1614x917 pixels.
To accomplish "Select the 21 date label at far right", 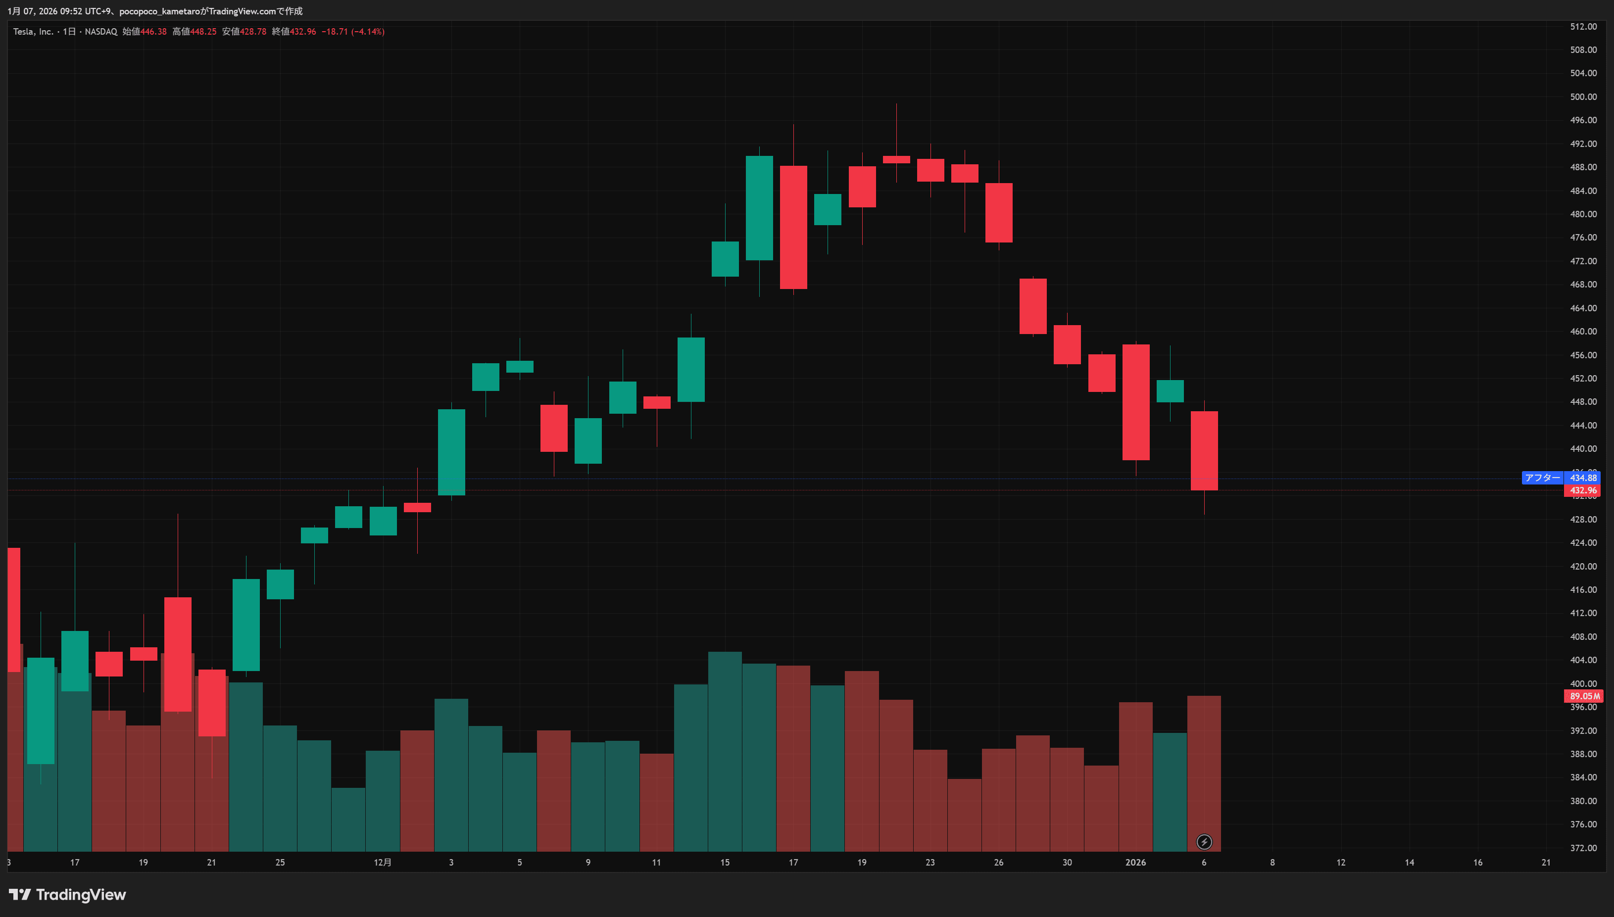I will (x=1545, y=862).
